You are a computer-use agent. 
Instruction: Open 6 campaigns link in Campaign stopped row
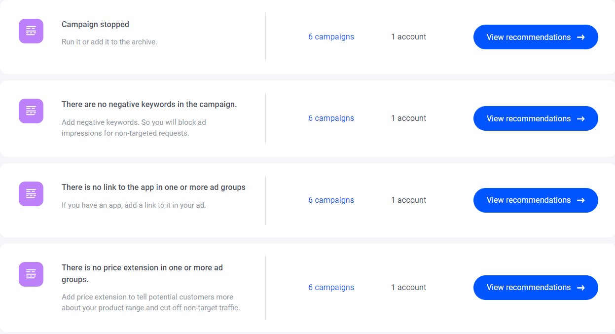(x=331, y=37)
